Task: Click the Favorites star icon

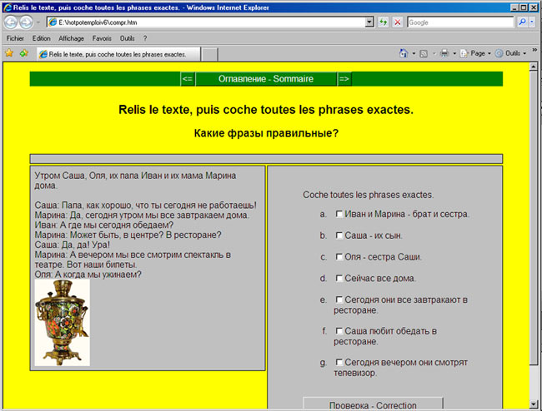Action: click(x=9, y=53)
